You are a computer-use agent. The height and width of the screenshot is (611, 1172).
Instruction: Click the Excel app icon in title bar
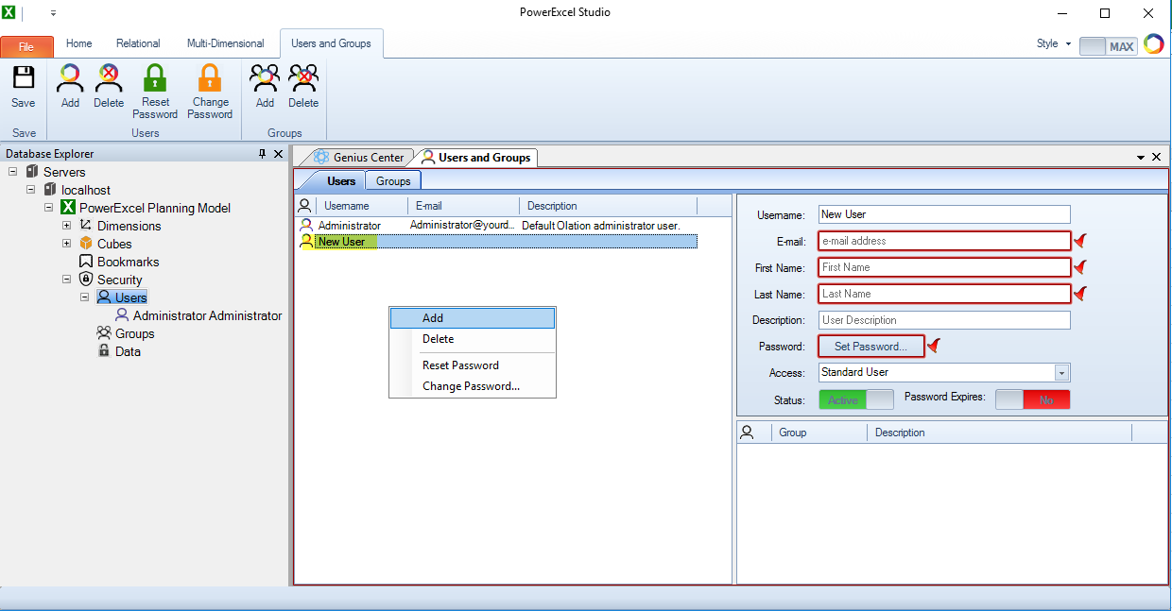pyautogui.click(x=10, y=12)
